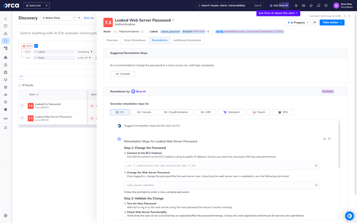Open the Is One Of operator dropdown
Image resolution: width=357 pixels, height=223 pixels.
[x=84, y=58]
